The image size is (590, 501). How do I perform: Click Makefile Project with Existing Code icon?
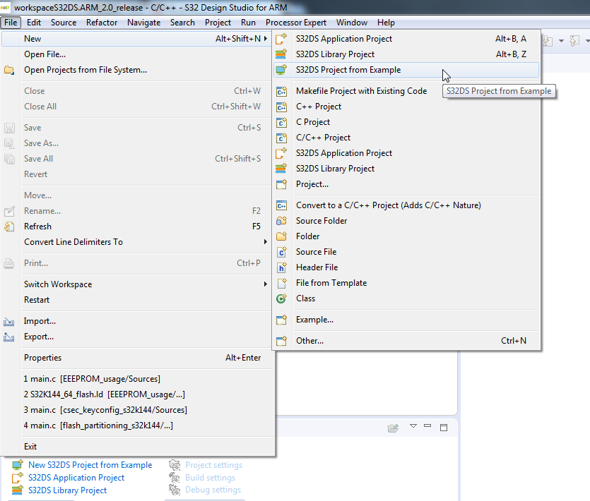[x=281, y=91]
